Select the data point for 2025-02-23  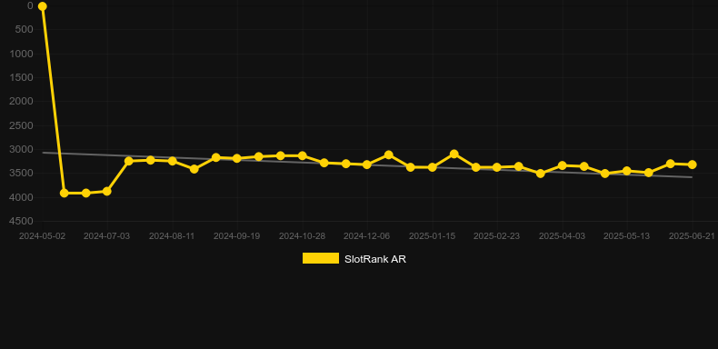tap(497, 167)
